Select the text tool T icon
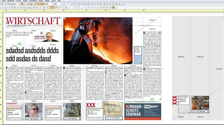The height and width of the screenshot is (125, 224). pyautogui.click(x=104, y=7)
